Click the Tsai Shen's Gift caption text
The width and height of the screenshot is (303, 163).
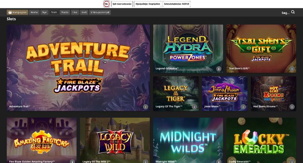[239, 68]
